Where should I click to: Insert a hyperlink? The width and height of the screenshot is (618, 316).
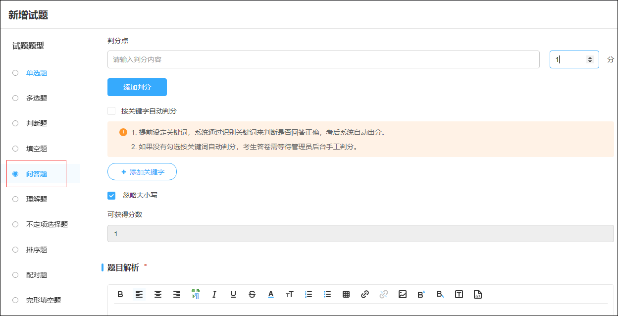tap(365, 294)
